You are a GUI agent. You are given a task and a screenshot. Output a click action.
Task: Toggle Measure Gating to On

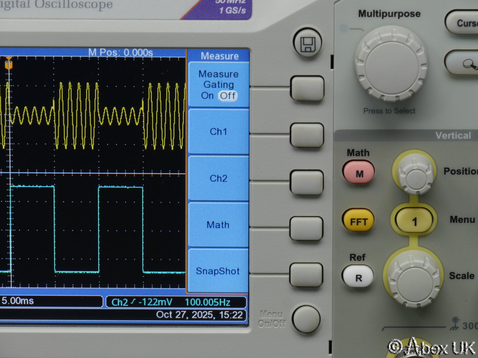pos(207,96)
